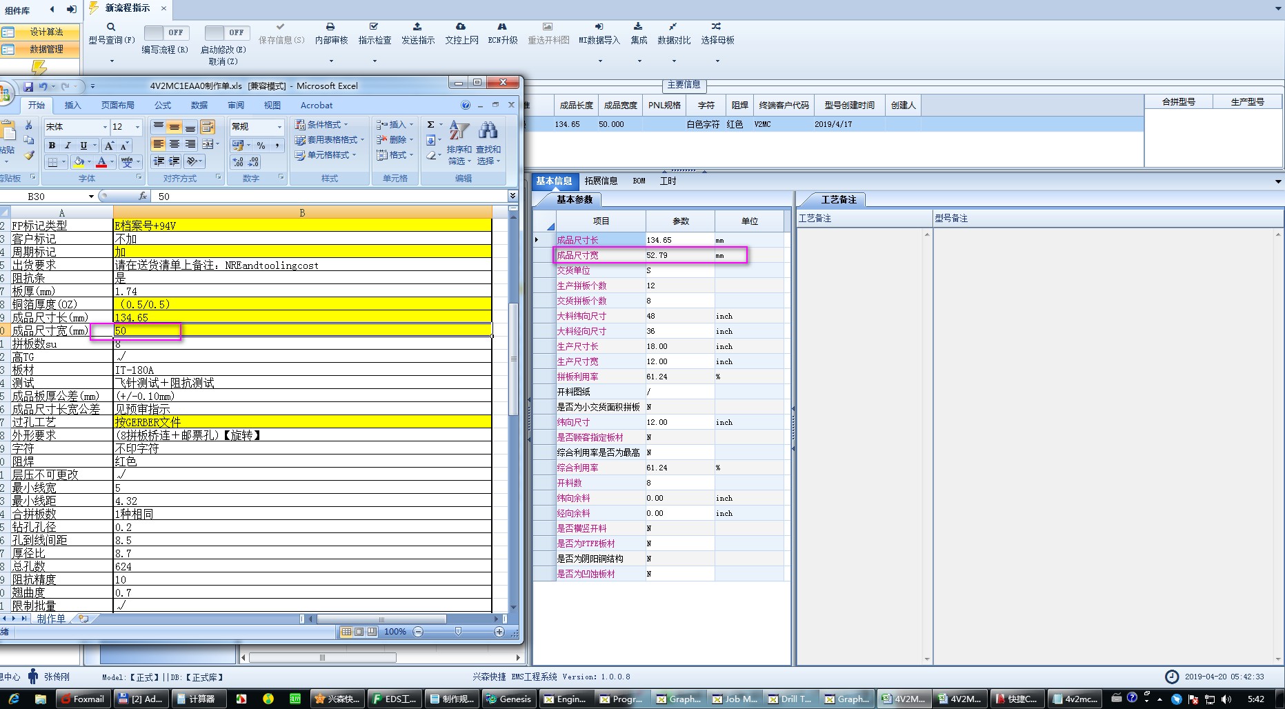Click the 成品尺寸宽 parameter value 52.79
The height and width of the screenshot is (709, 1285).
[x=679, y=255]
